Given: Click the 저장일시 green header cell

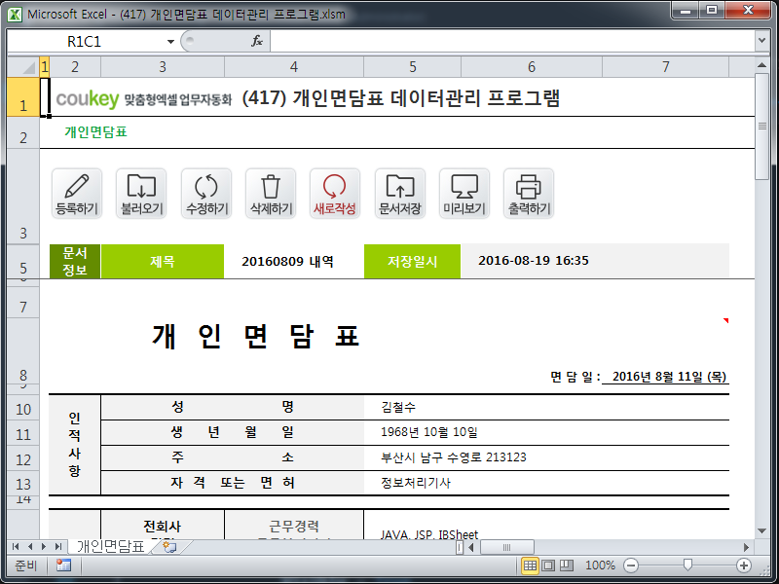Looking at the screenshot, I should tap(412, 261).
